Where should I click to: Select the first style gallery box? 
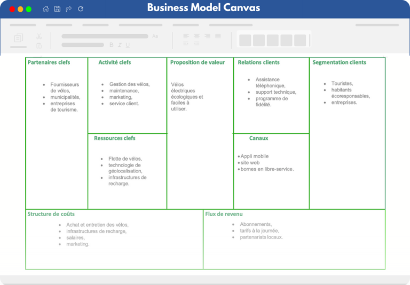[245, 40]
